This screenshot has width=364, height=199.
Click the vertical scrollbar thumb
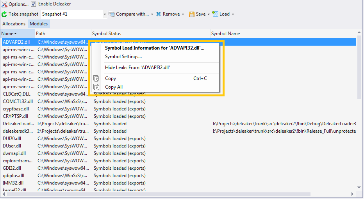click(x=359, y=67)
